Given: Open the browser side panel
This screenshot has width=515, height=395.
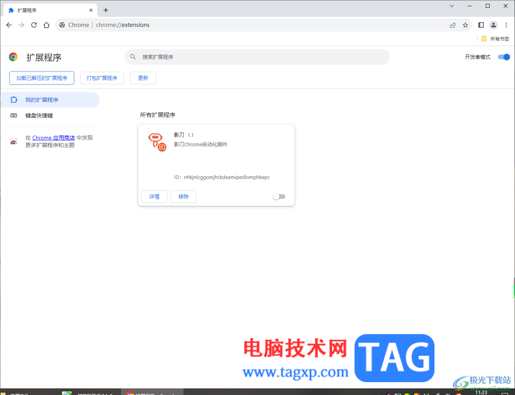Looking at the screenshot, I should point(481,25).
